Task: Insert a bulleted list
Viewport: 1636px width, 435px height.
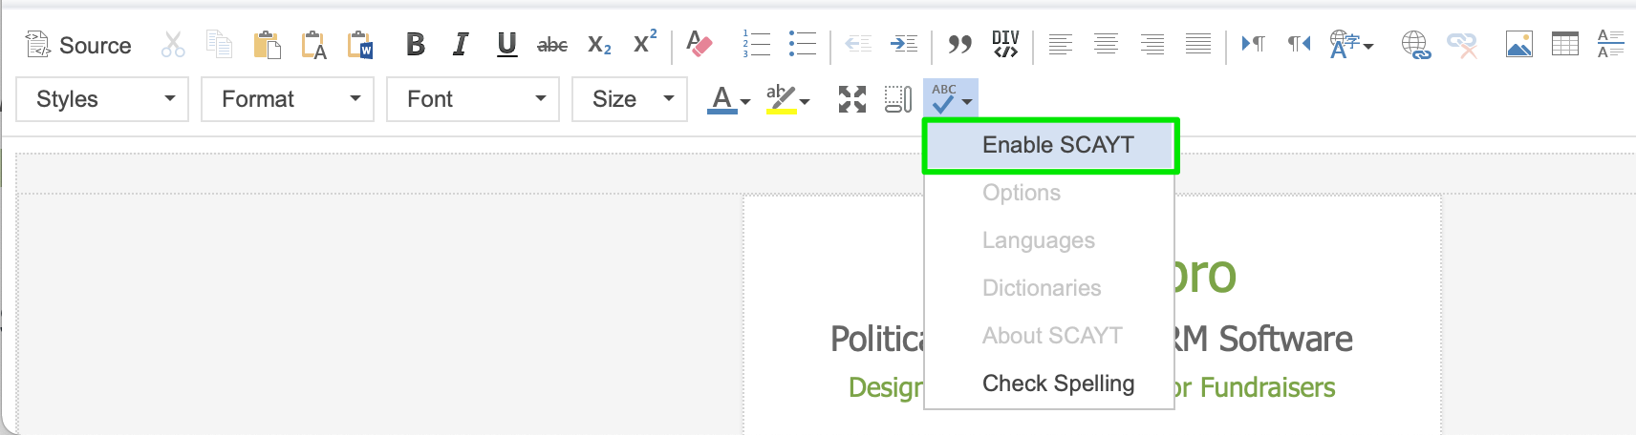Action: point(802,45)
